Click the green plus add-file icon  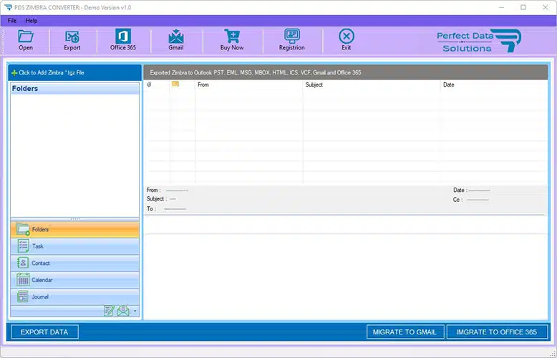[14, 73]
